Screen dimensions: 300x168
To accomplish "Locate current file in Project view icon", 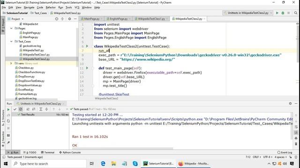I will coord(57,19).
